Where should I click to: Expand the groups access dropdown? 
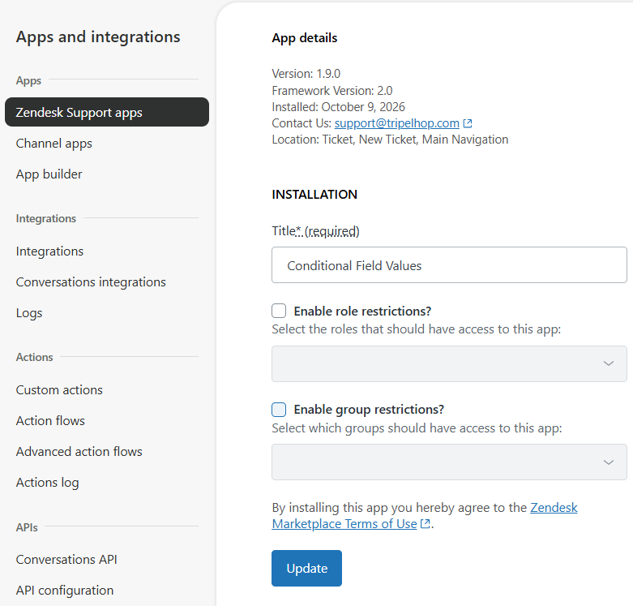coord(449,462)
